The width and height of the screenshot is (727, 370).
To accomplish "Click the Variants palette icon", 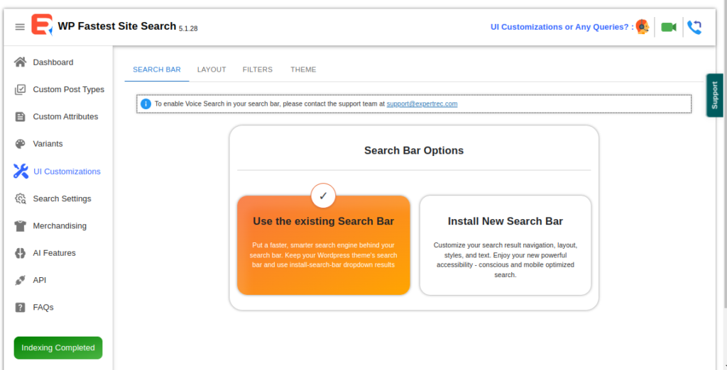I will 20,144.
